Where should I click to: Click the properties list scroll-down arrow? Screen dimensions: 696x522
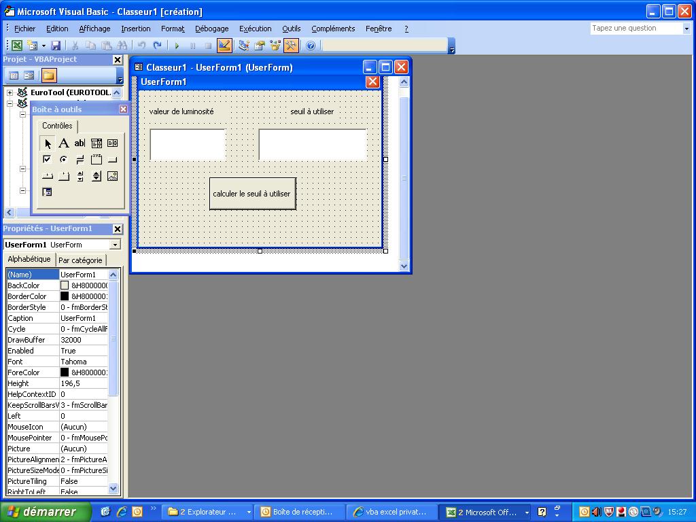click(x=114, y=489)
